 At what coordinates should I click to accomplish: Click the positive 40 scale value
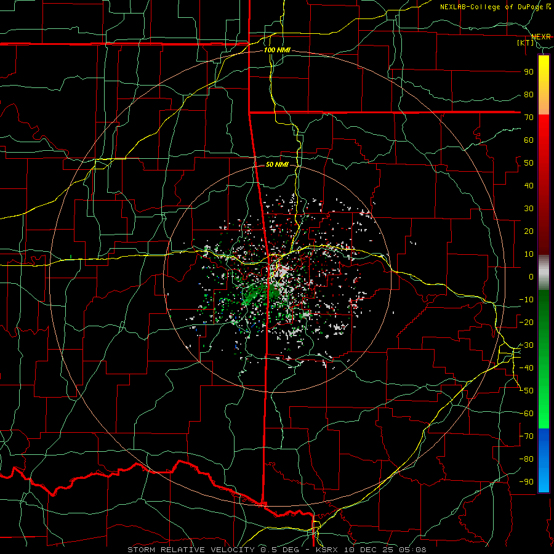pyautogui.click(x=529, y=186)
